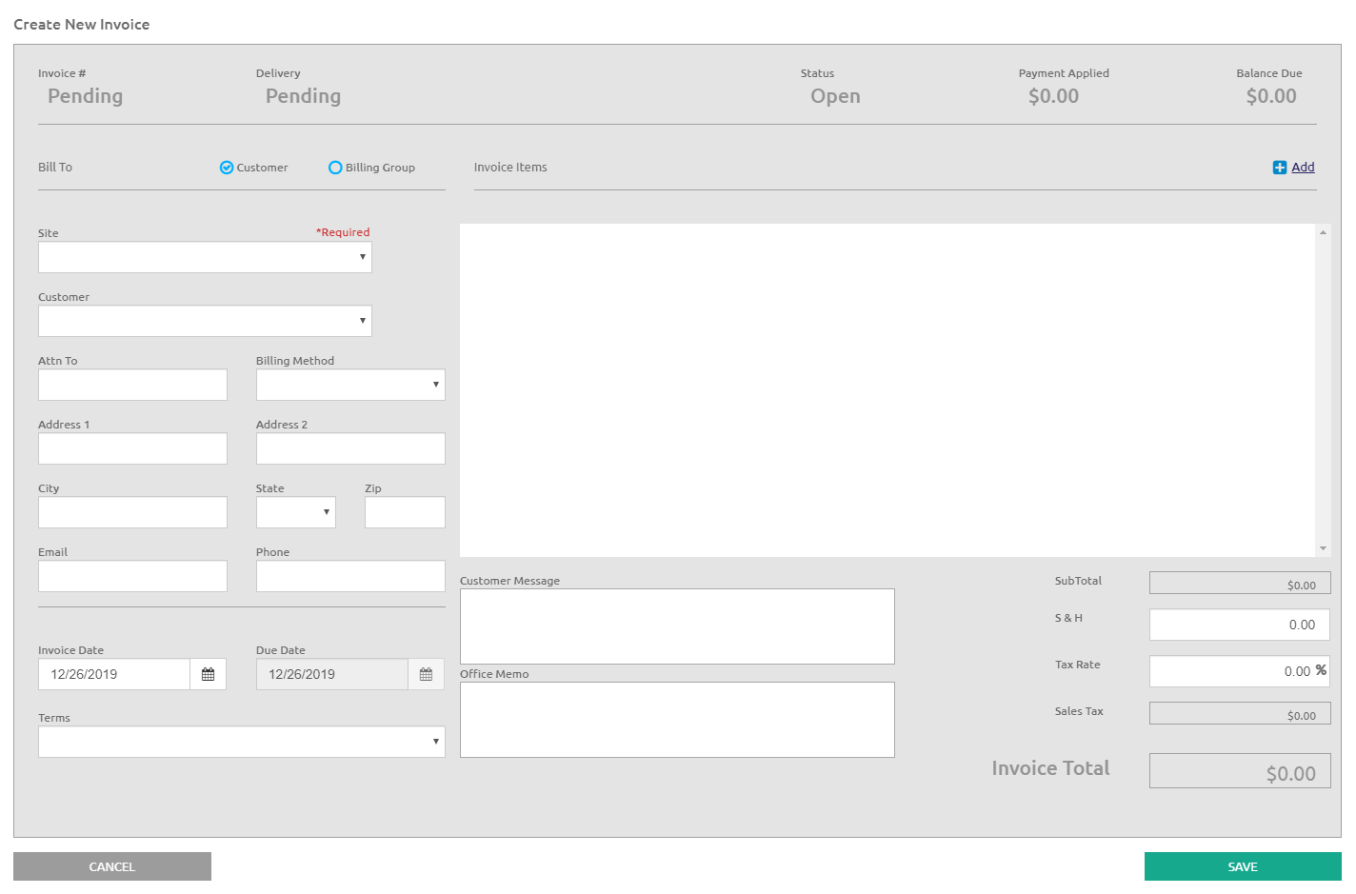Click the invoice items scrollbar down arrow

[x=1323, y=546]
